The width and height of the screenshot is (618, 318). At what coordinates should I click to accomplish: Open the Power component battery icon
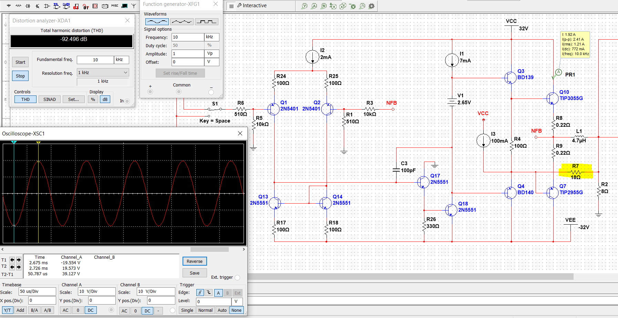tap(105, 6)
